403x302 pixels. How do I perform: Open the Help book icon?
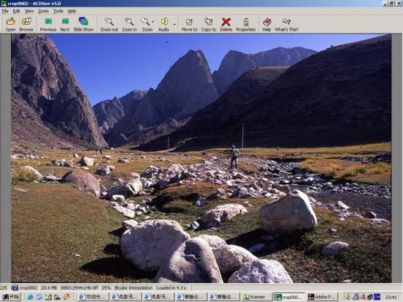pos(267,25)
